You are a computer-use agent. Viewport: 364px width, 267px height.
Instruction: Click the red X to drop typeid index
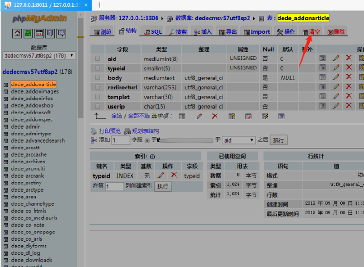[173, 175]
